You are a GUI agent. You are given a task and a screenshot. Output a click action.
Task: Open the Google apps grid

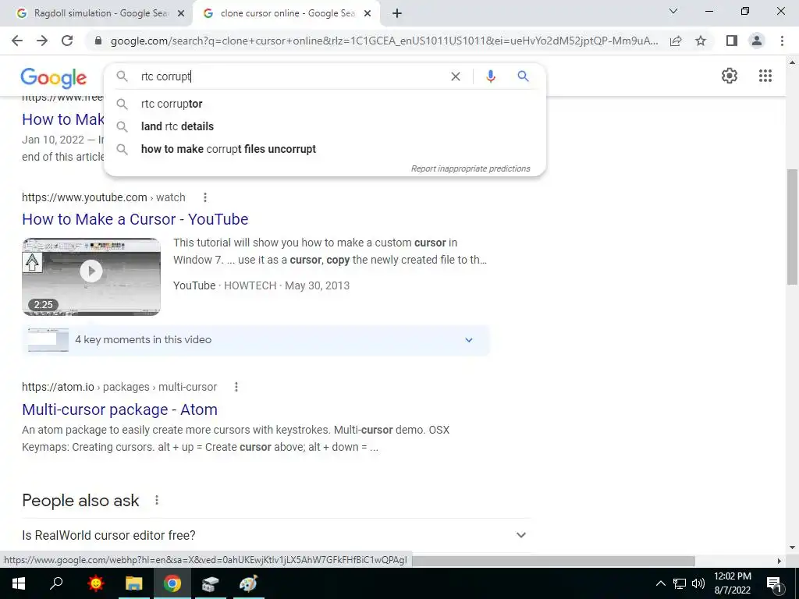765,76
